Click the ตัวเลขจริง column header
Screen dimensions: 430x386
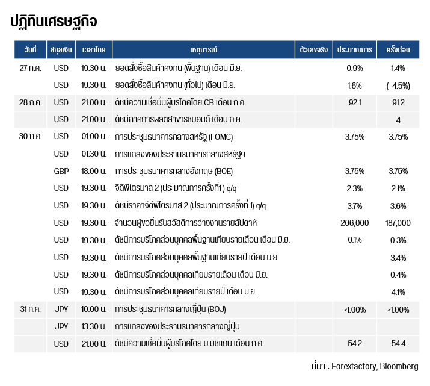(314, 50)
